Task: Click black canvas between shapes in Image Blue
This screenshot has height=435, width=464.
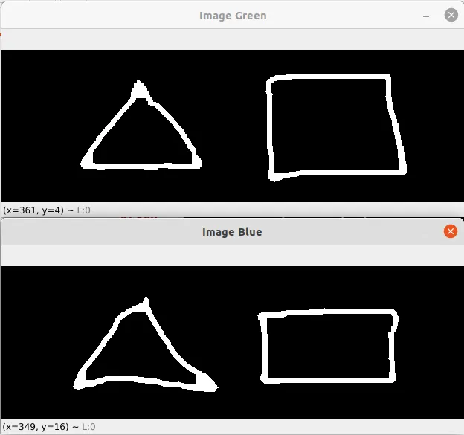Action: 236,344
